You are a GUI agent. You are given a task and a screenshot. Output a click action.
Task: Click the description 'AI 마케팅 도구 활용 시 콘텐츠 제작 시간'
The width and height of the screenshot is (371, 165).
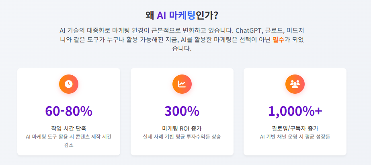tap(69, 137)
